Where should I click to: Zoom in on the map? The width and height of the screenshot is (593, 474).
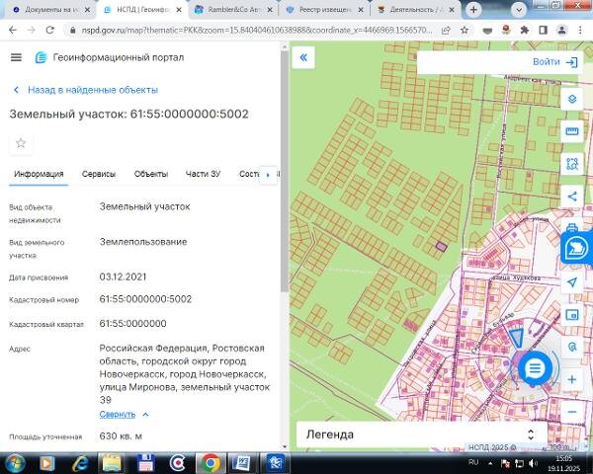point(572,379)
